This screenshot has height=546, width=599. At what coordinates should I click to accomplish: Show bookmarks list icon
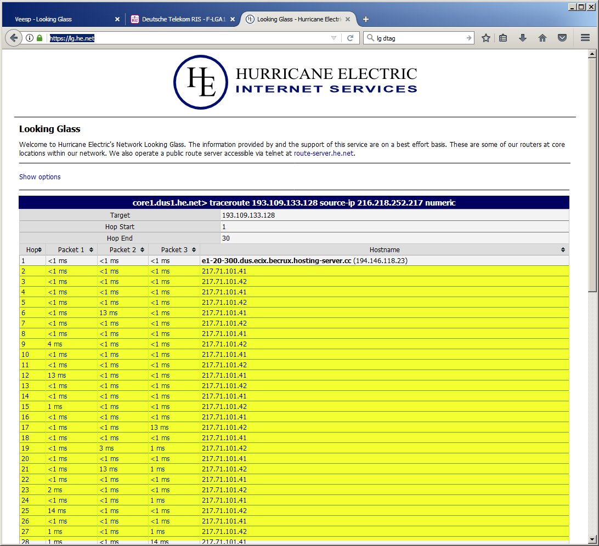coord(503,38)
